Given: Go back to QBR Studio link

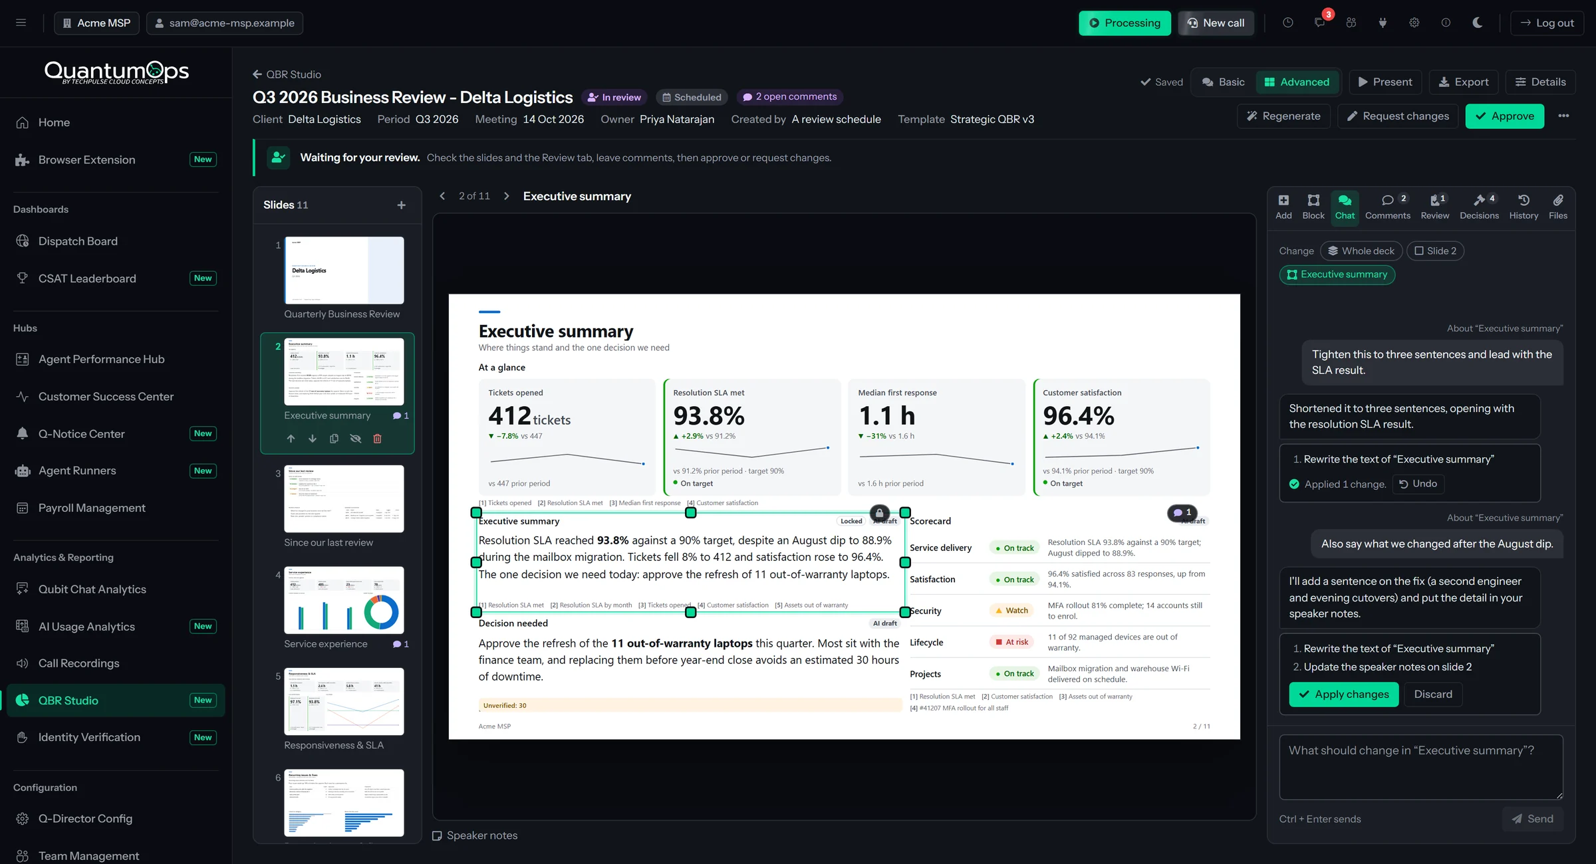Looking at the screenshot, I should pos(287,74).
